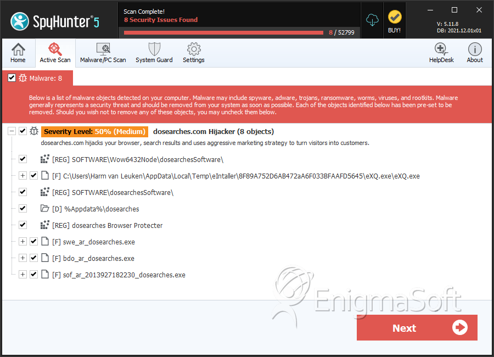Toggle the dosearches.com Hijacker group checkbox
Image resolution: width=494 pixels, height=357 pixels.
[23, 131]
